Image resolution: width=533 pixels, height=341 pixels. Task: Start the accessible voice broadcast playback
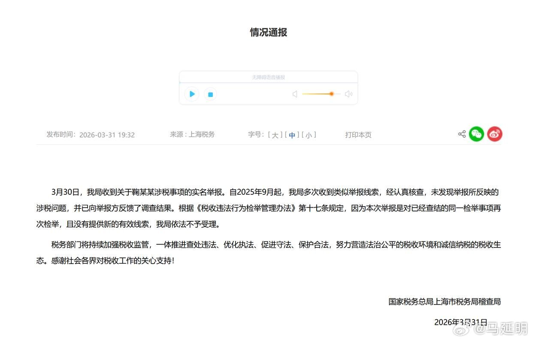(x=191, y=94)
